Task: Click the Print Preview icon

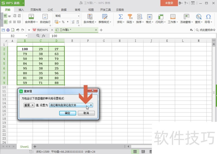Action: point(13,30)
